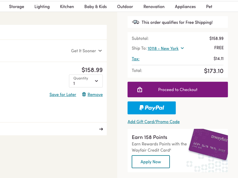The width and height of the screenshot is (238, 178).
Task: Browse the Baby & Kids category
Action: (x=96, y=7)
